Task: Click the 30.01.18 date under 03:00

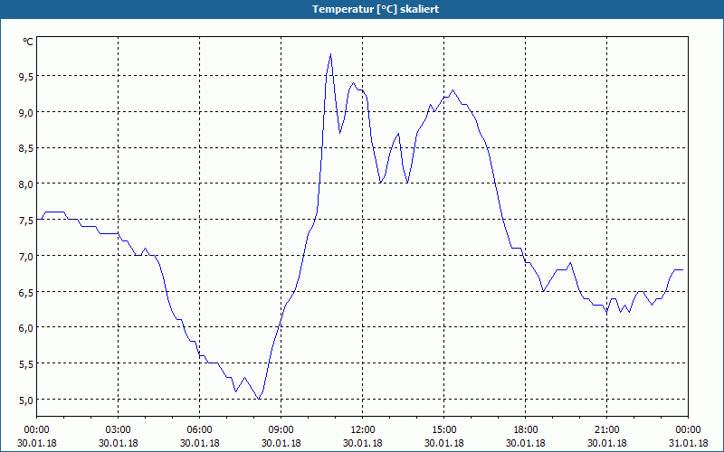Action: coord(119,443)
